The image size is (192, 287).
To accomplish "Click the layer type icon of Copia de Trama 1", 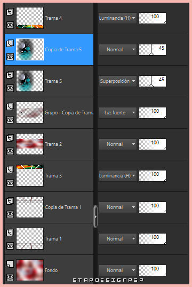I will click(10, 201).
